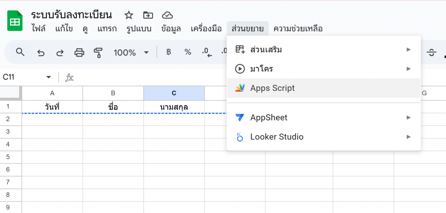Expand the มาโคร submenu arrow

pyautogui.click(x=409, y=69)
